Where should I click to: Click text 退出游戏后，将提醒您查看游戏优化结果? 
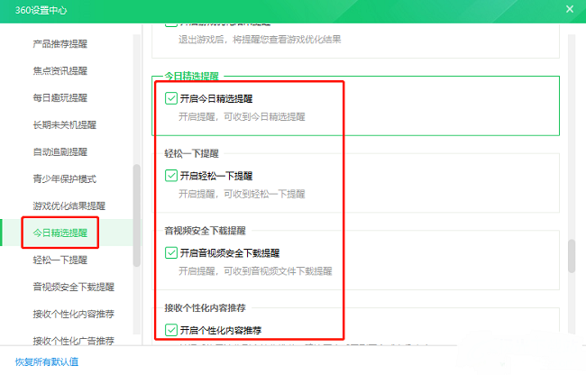click(x=260, y=40)
